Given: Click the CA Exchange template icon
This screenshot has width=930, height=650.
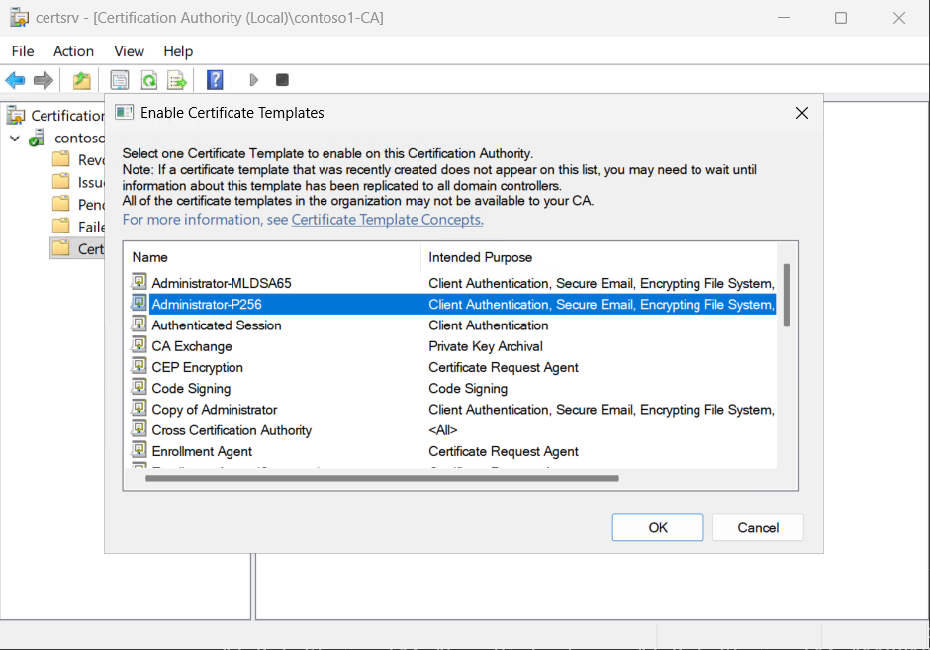Looking at the screenshot, I should coord(139,345).
